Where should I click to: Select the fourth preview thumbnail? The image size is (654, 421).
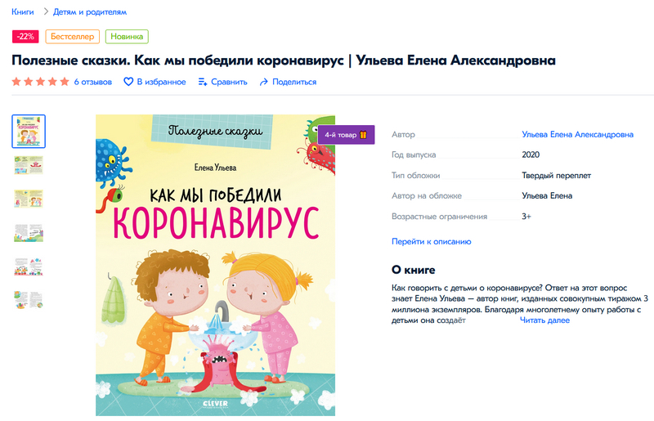click(29, 233)
